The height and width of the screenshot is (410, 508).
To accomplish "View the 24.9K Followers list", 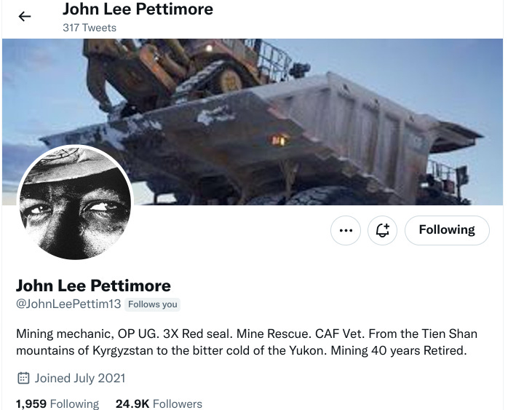I will (x=159, y=404).
